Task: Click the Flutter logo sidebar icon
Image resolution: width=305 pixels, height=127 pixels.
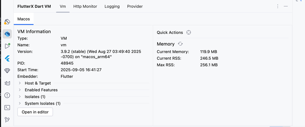Action: [7, 58]
